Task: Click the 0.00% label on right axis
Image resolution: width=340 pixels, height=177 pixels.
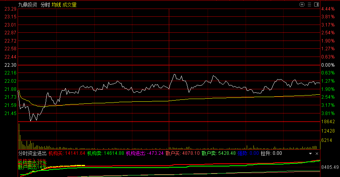Action: point(328,65)
